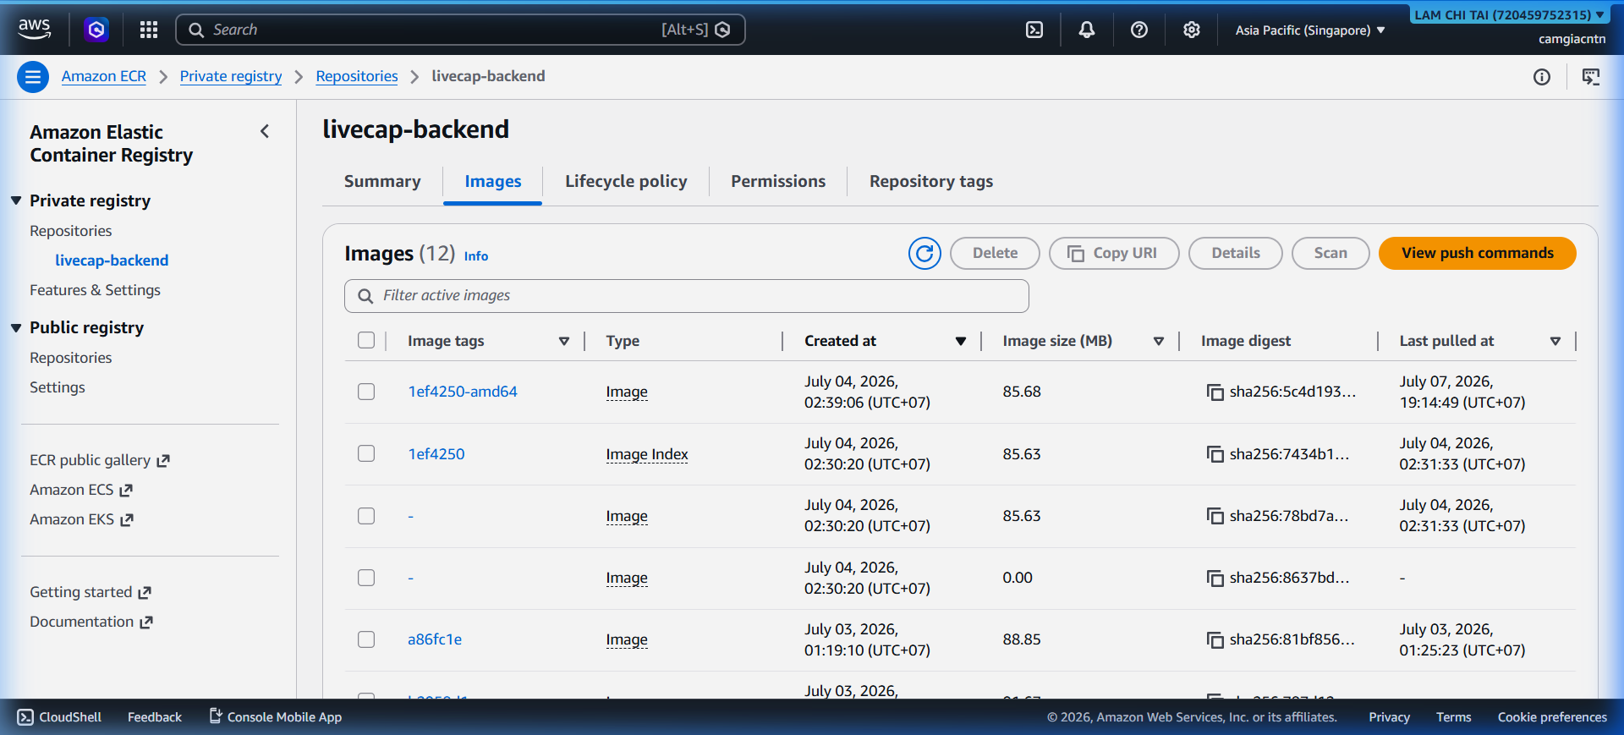This screenshot has height=735, width=1624.
Task: Sort by Created at column arrow
Action: point(961,341)
